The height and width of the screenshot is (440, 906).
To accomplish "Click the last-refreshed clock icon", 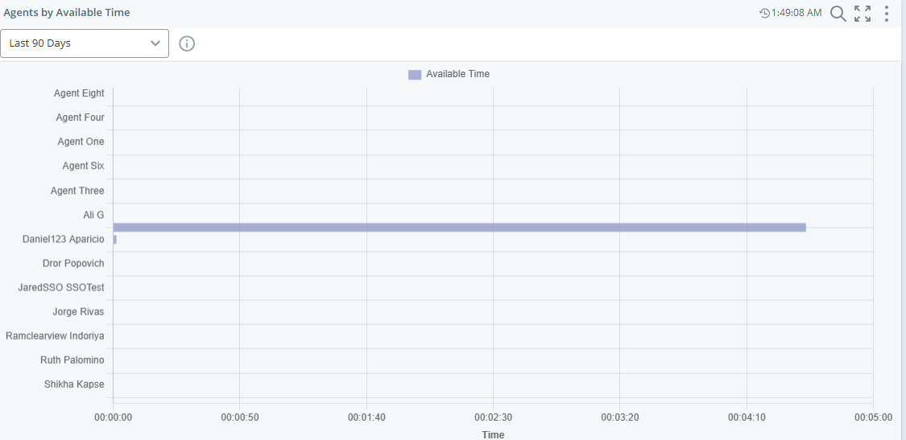I will coord(764,14).
